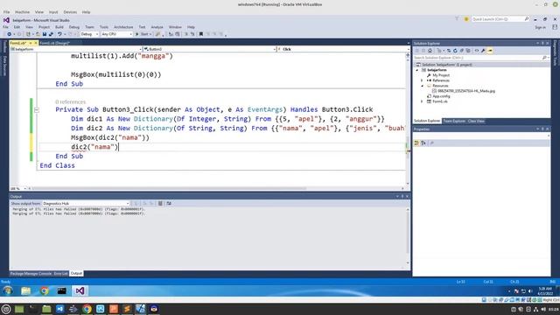Open the Toolbox side tab on left

tap(4, 46)
